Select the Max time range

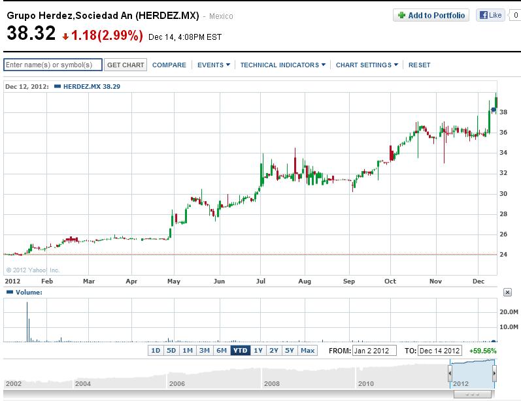pyautogui.click(x=307, y=351)
